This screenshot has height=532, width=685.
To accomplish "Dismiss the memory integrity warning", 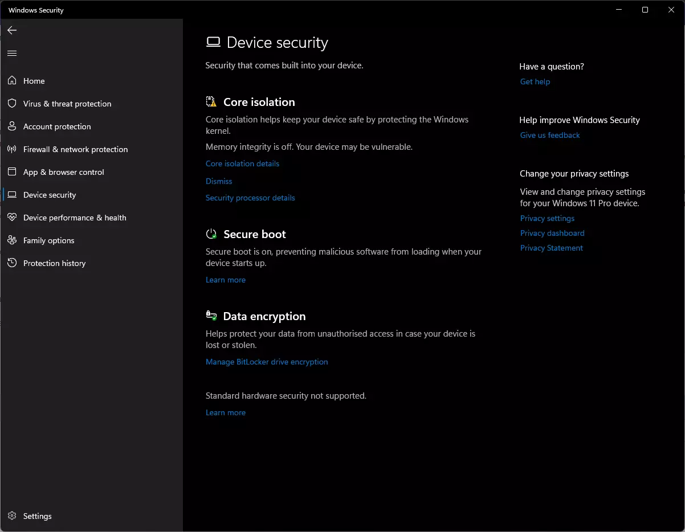I will coord(219,181).
